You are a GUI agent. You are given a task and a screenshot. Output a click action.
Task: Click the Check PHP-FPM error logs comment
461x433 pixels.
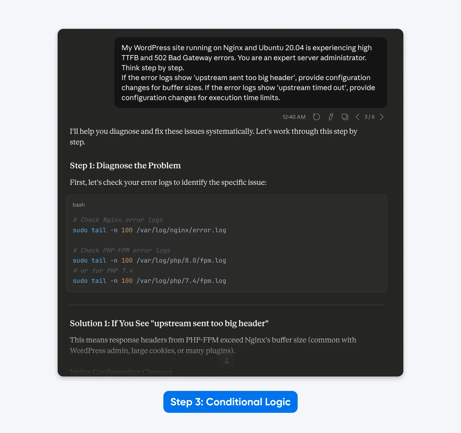pos(121,250)
